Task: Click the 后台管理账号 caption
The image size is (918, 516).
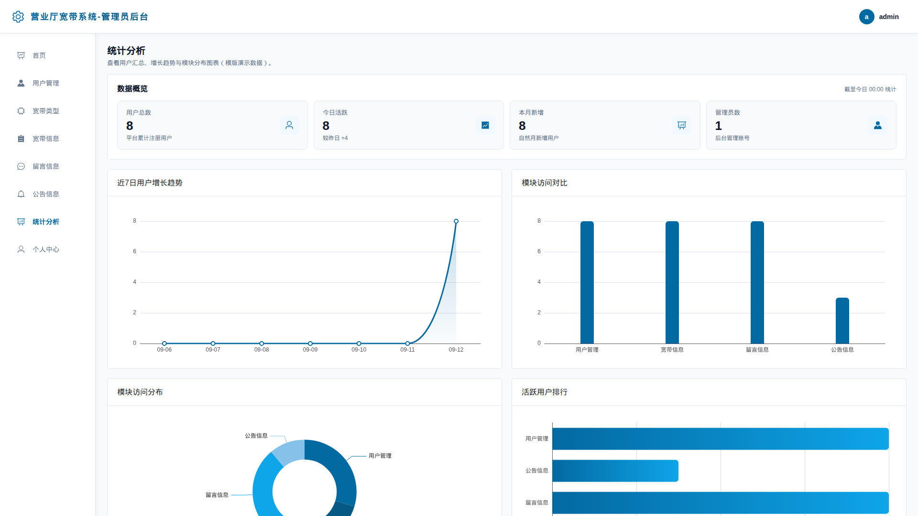Action: 732,138
